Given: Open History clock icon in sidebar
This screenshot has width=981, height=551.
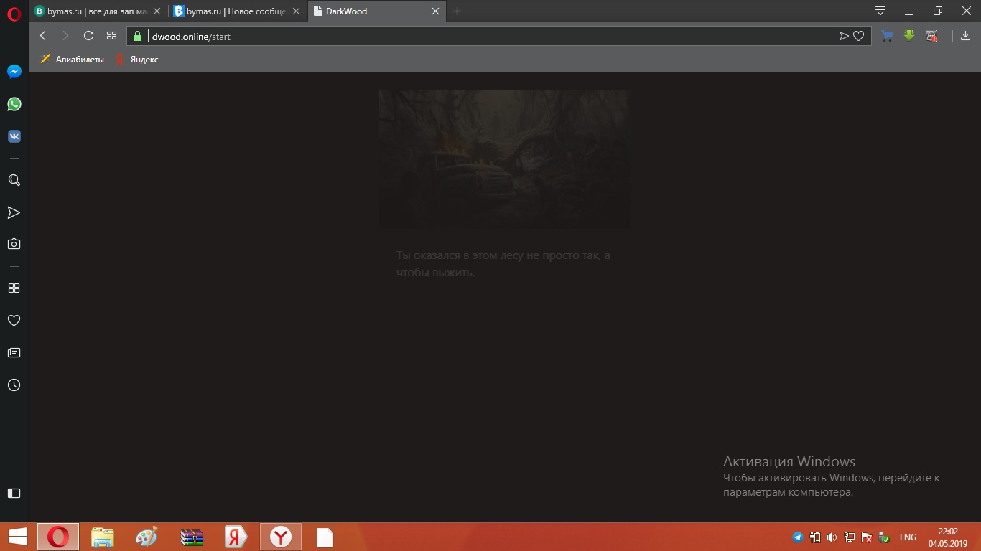Looking at the screenshot, I should click(14, 385).
